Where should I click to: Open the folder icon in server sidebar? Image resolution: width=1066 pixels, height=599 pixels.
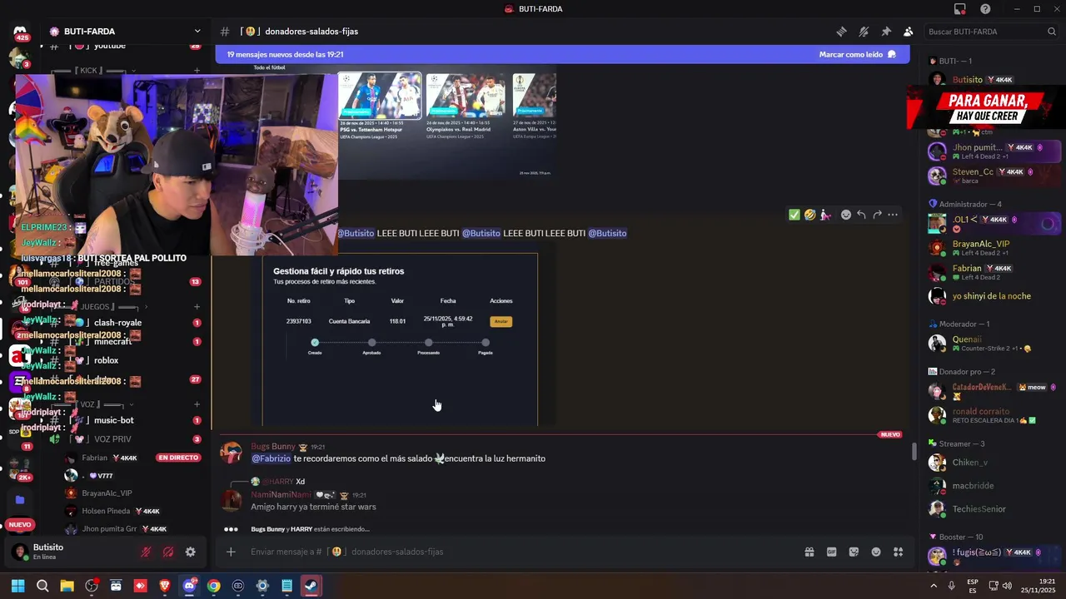tap(20, 500)
